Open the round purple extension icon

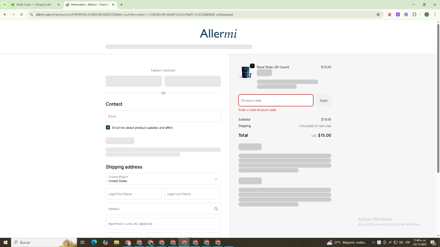click(x=406, y=14)
